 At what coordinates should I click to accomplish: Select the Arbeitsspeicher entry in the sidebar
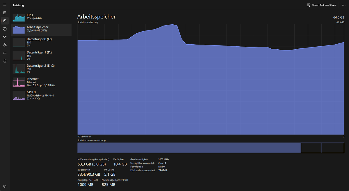pos(41,30)
